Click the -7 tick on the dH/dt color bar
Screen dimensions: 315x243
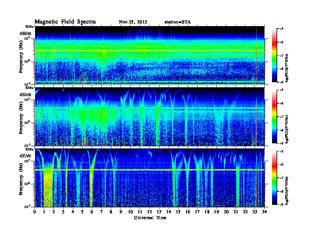pyautogui.click(x=282, y=56)
